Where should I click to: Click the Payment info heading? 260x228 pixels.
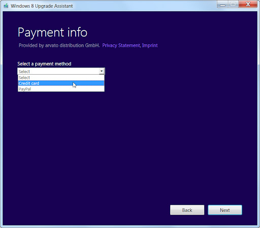52,32
